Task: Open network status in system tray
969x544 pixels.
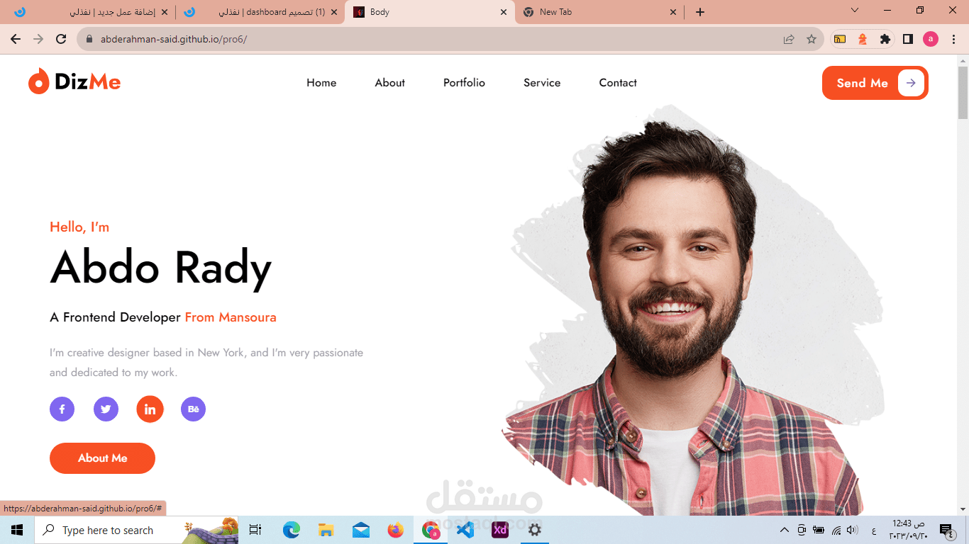Action: (x=836, y=530)
